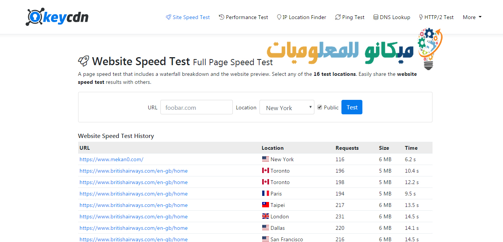Open the mekan0.com test result link
The image size is (503, 242).
[111, 159]
